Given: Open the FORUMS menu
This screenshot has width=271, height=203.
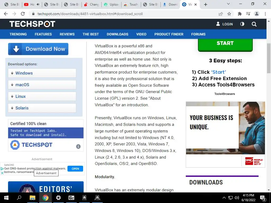Looking at the screenshot, I should click(x=198, y=34).
